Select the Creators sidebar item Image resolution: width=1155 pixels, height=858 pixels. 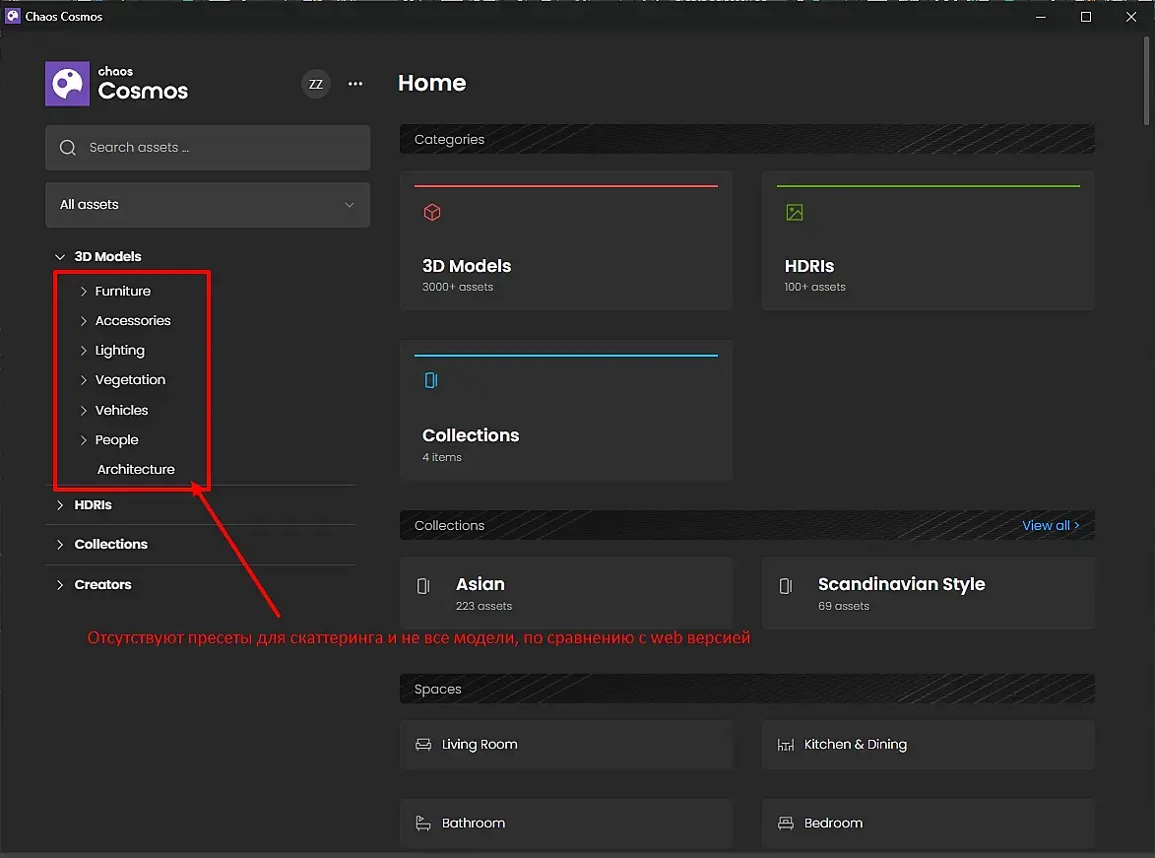click(102, 585)
